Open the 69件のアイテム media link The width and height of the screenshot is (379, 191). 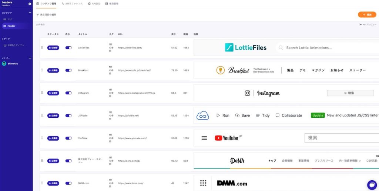tap(14, 45)
